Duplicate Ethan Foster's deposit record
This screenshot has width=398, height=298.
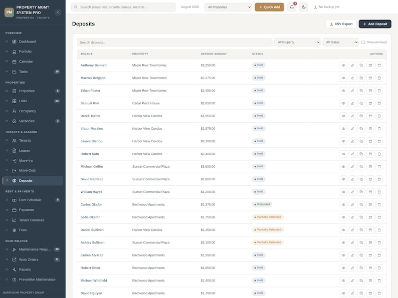click(x=361, y=91)
